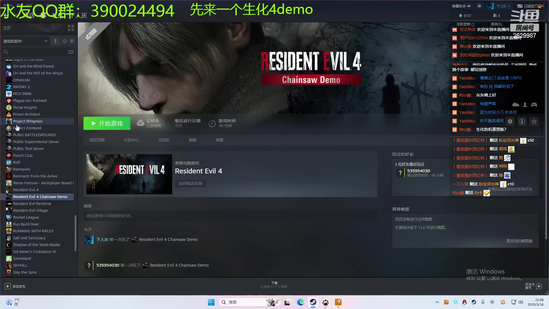Click 开始游戏 to launch the demo
Screen dimensions: 549x309
click(x=107, y=123)
